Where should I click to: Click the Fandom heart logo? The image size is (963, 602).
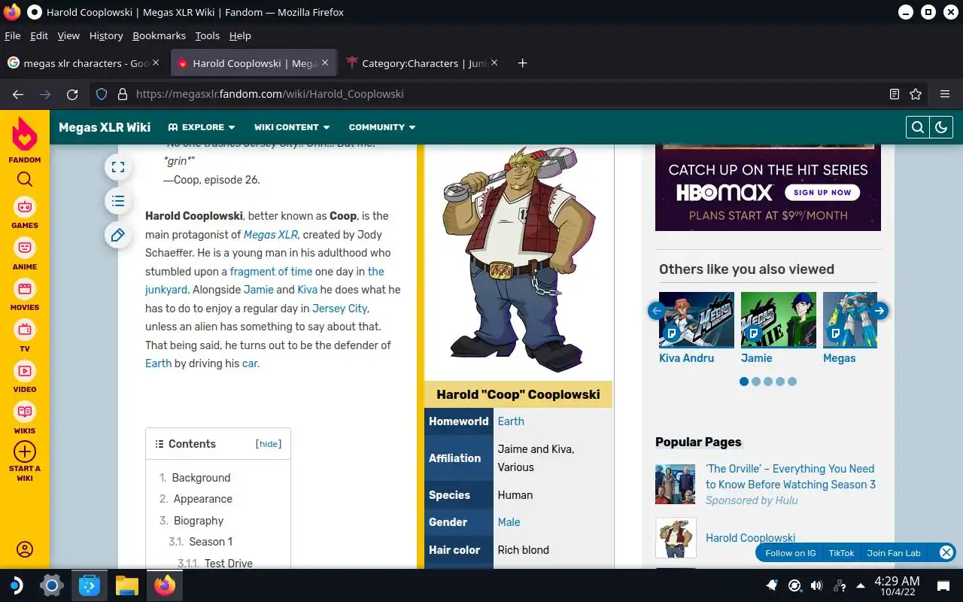click(25, 135)
